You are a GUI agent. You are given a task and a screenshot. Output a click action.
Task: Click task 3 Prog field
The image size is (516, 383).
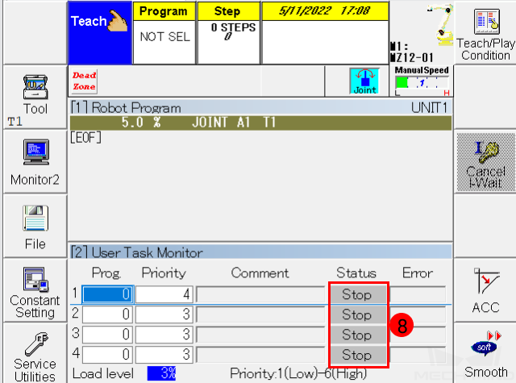(107, 335)
